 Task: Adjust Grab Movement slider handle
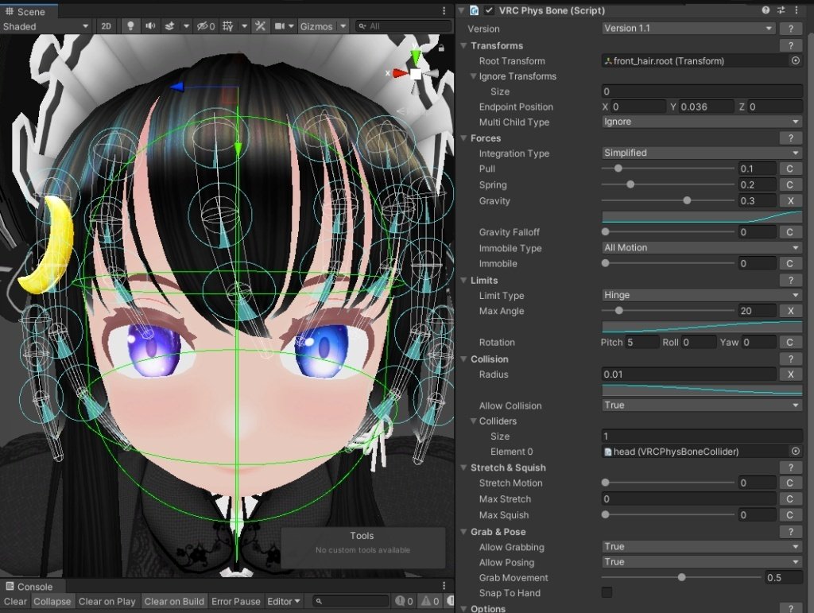point(681,577)
